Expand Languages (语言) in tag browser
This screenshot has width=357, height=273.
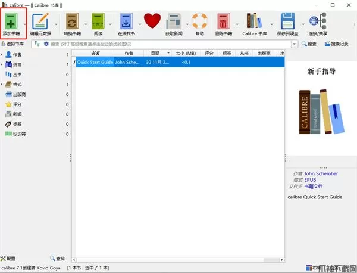tap(1, 64)
